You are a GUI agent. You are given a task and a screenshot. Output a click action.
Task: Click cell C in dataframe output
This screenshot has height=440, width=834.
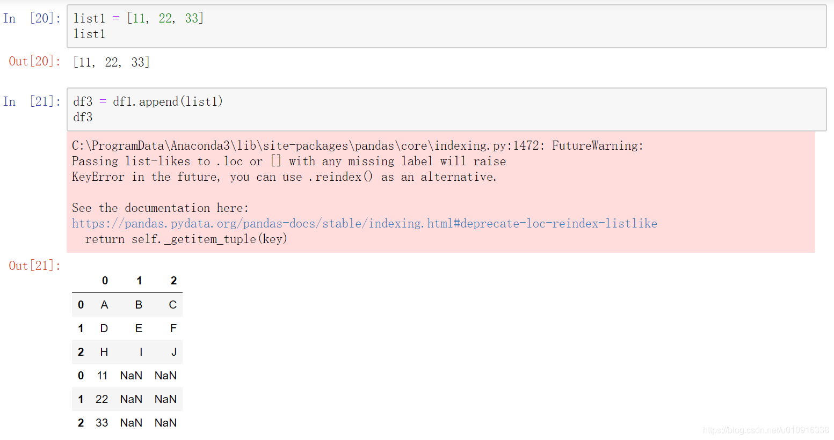(173, 305)
